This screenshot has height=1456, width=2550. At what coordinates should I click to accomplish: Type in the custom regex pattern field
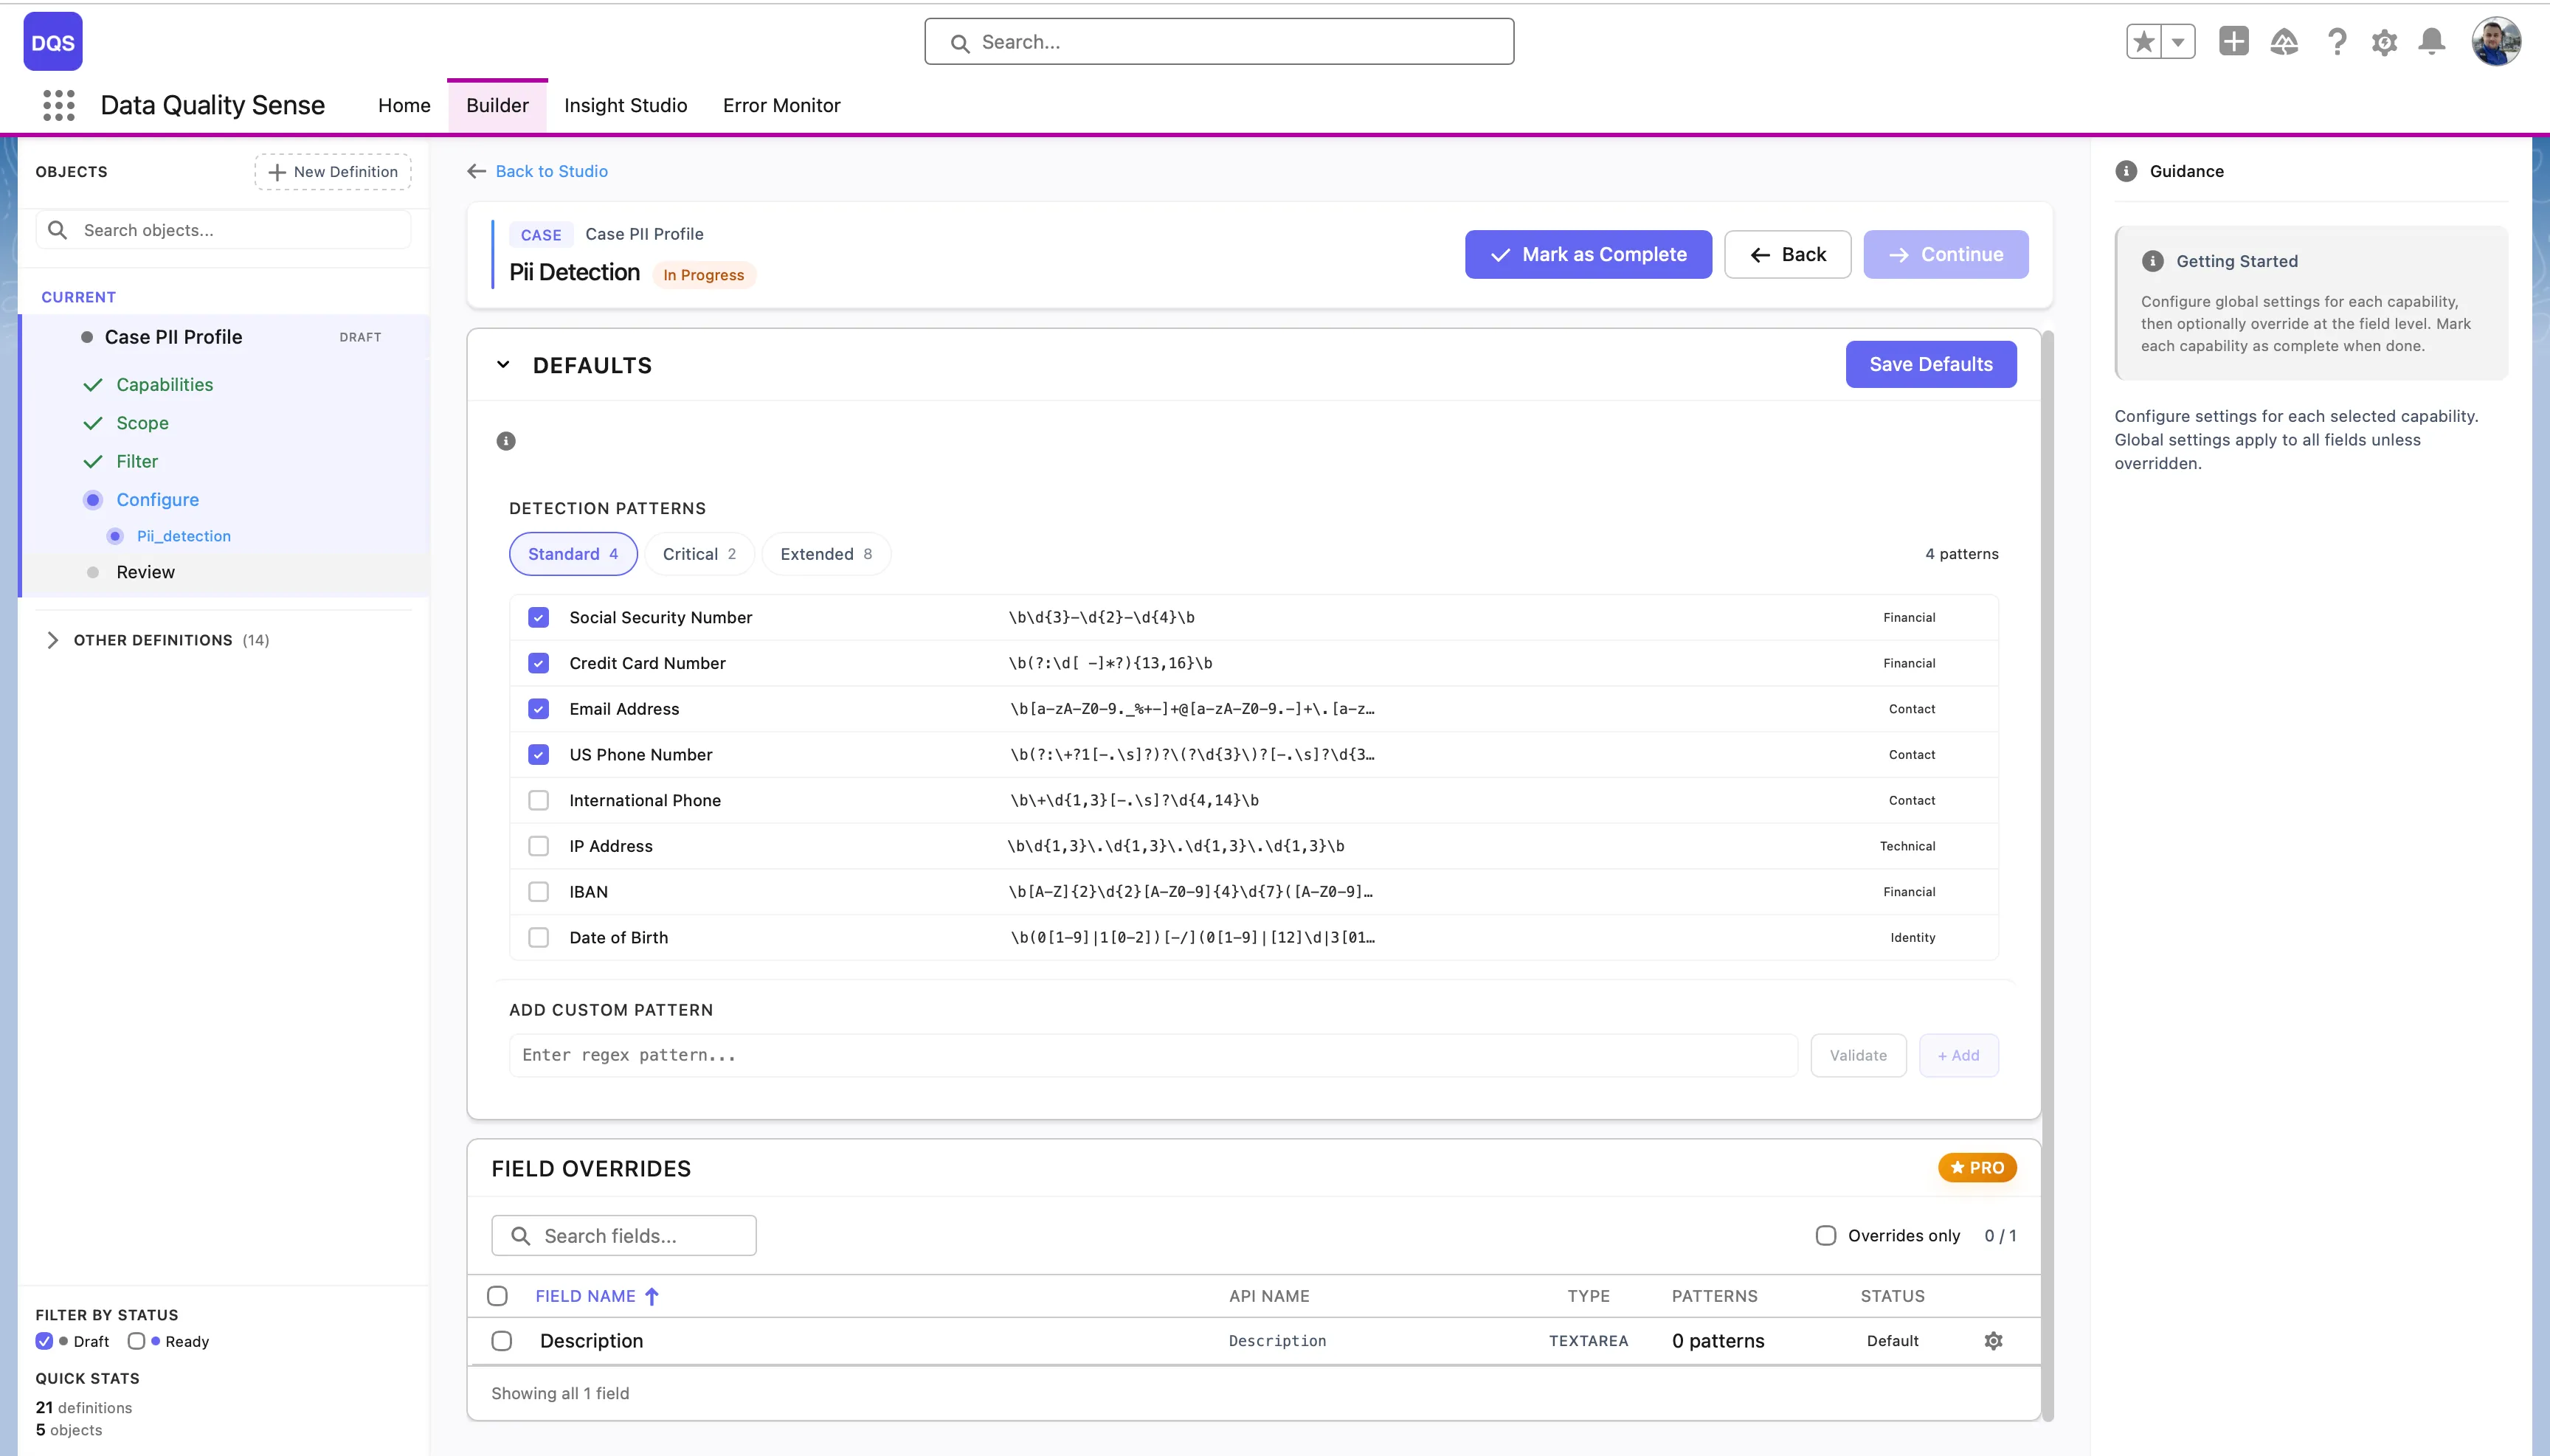pyautogui.click(x=1150, y=1054)
